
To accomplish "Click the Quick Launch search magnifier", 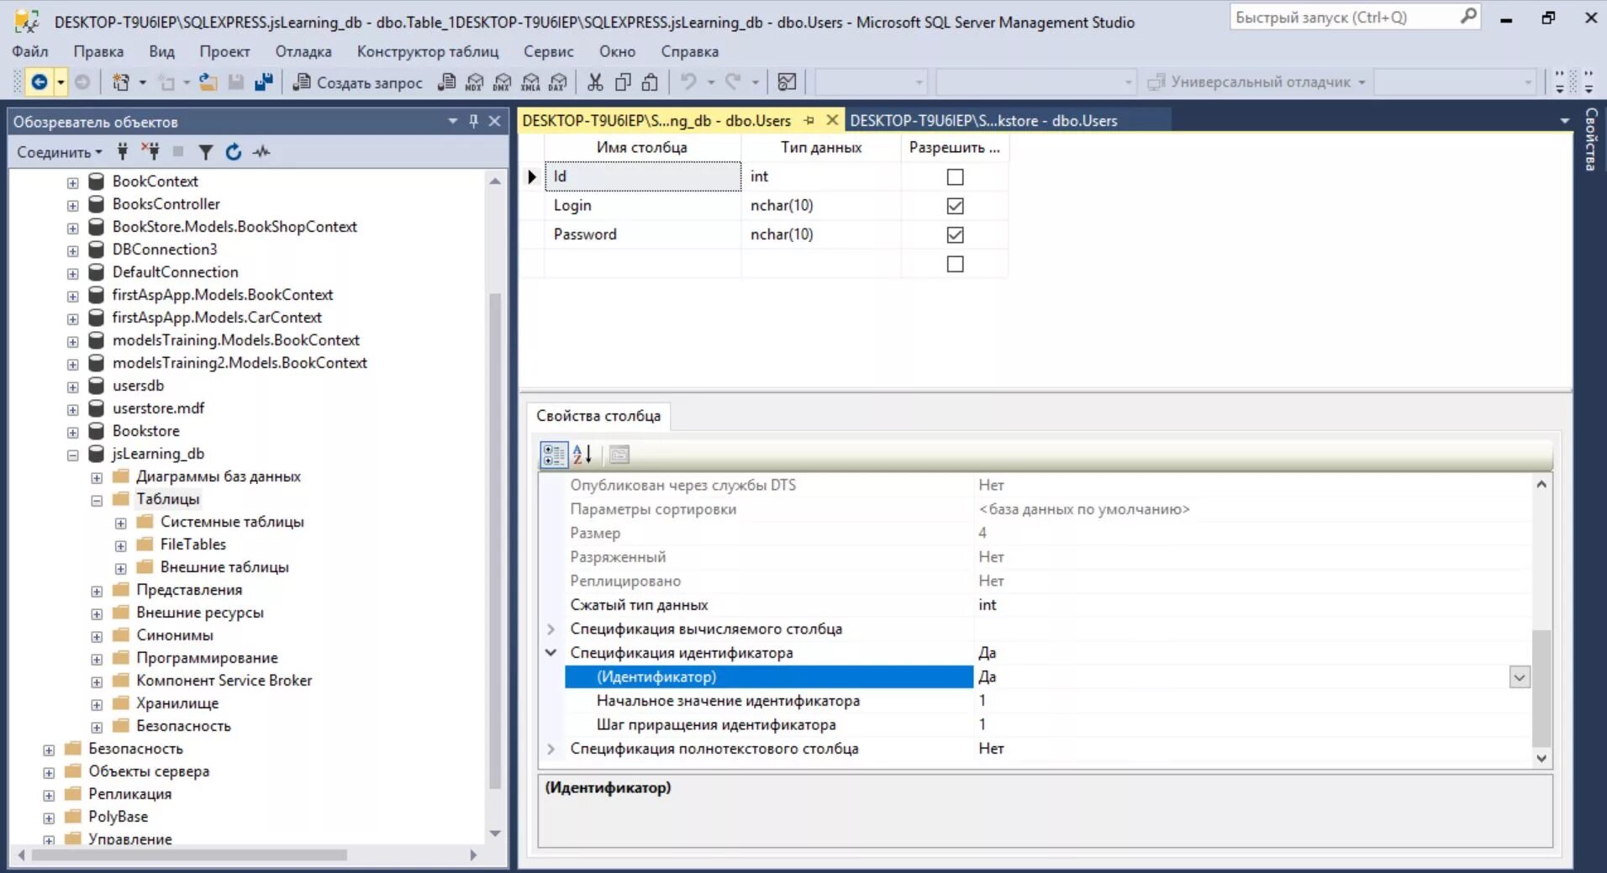I will click(1468, 16).
